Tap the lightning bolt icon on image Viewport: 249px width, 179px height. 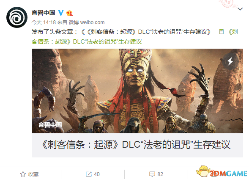[230, 61]
